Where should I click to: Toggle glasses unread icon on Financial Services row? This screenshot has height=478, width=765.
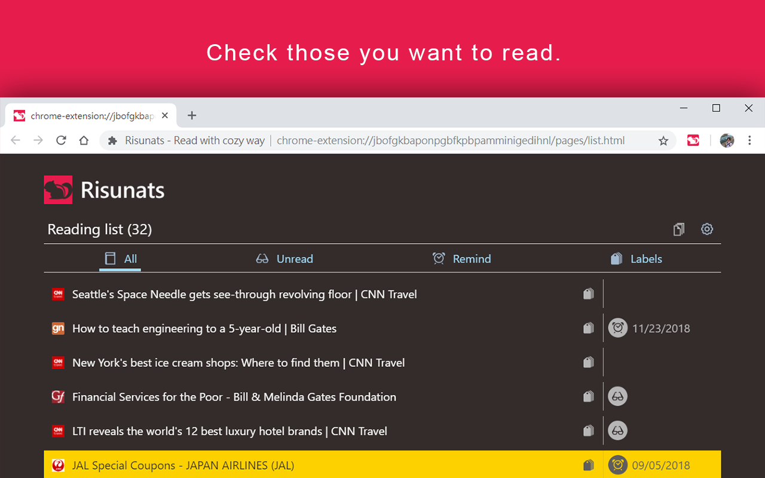click(618, 396)
